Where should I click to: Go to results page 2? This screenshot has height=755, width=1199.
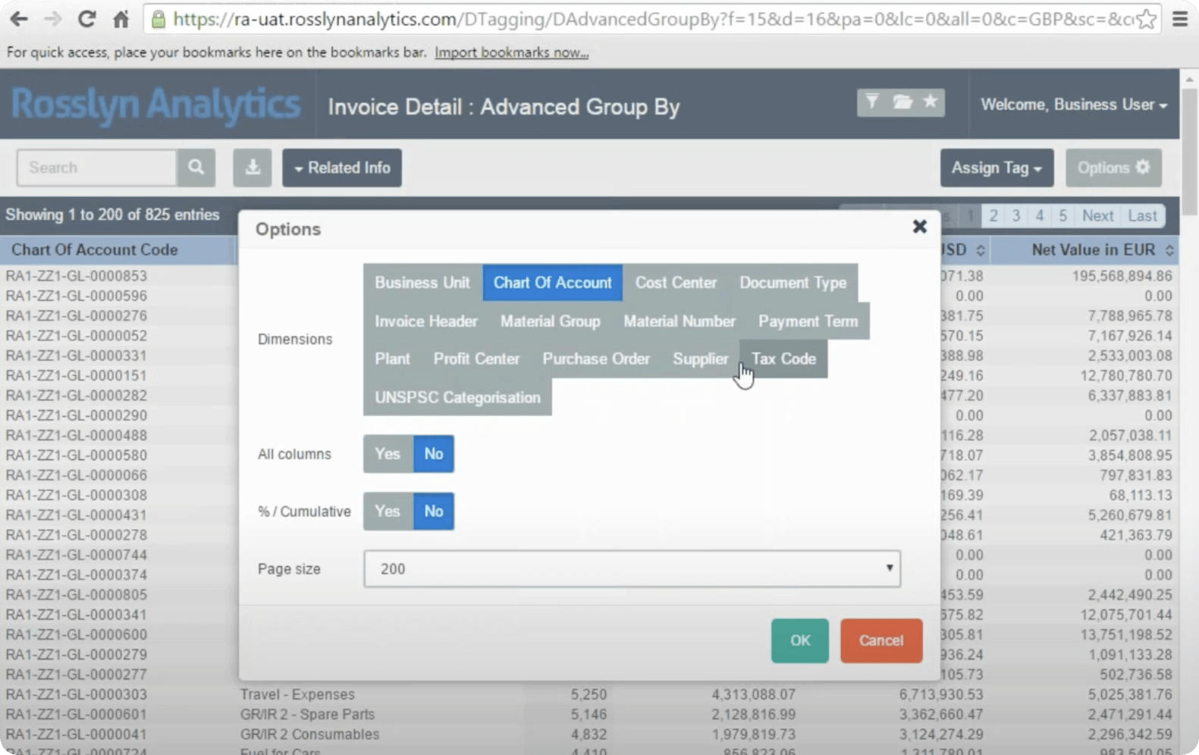pos(993,216)
